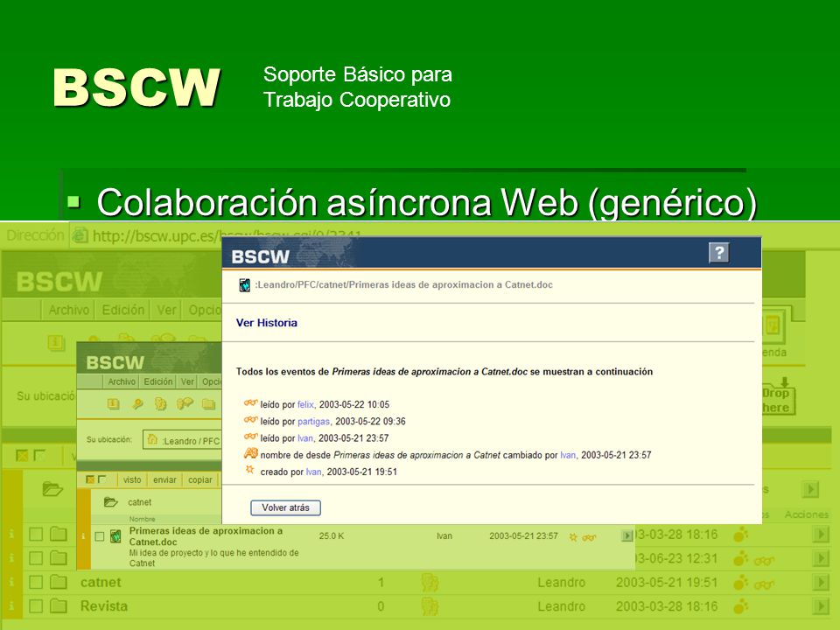840x630 pixels.
Task: Open action arrow of row dated 06-23 12:31
Action: pos(820,557)
